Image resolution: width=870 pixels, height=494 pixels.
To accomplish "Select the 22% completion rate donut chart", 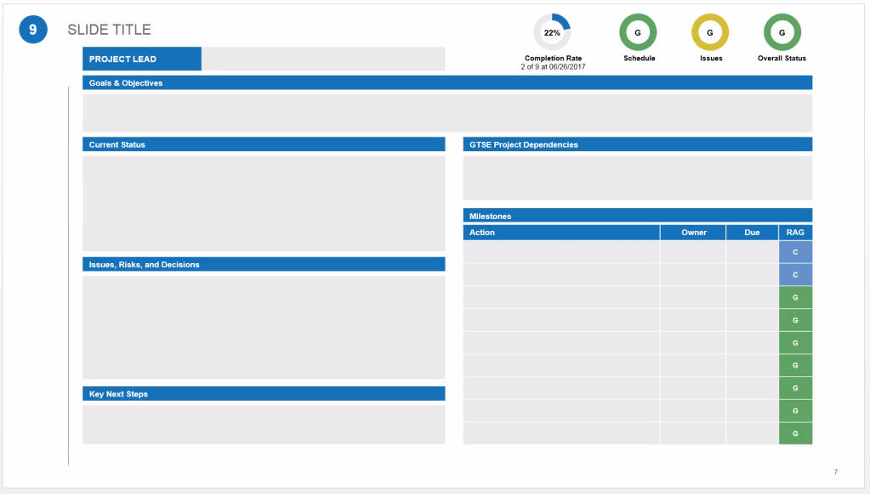I will [552, 32].
